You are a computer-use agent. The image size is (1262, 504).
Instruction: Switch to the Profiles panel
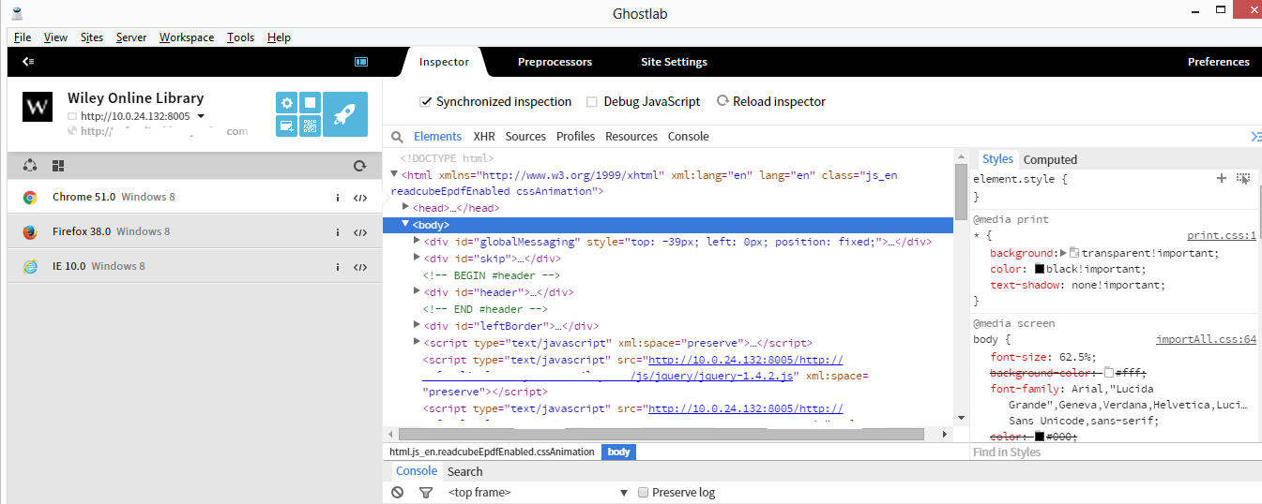(575, 137)
